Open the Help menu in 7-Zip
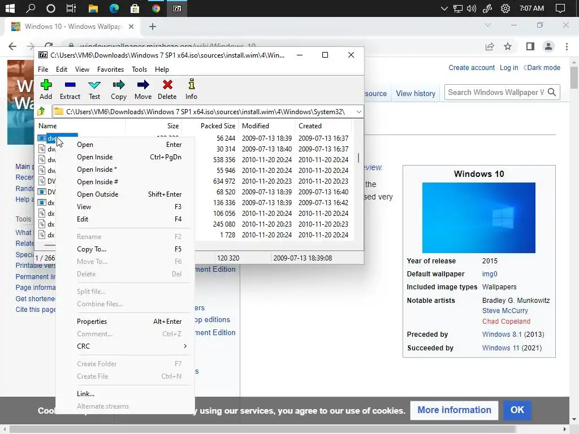The image size is (579, 434). (x=162, y=70)
